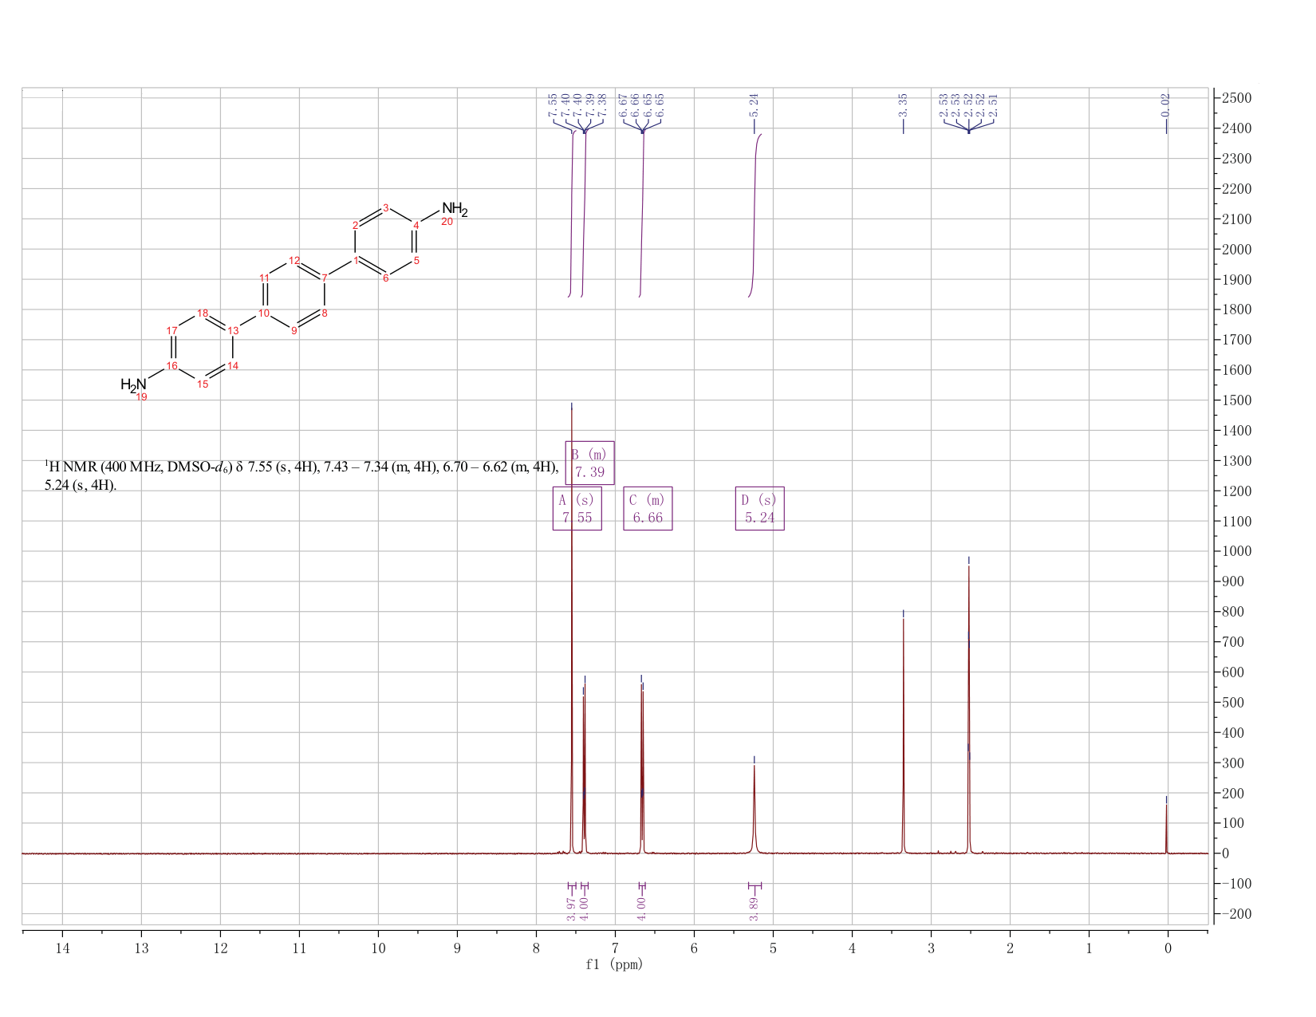
Task: Click atom label 13 in the structure
Action: click(233, 330)
